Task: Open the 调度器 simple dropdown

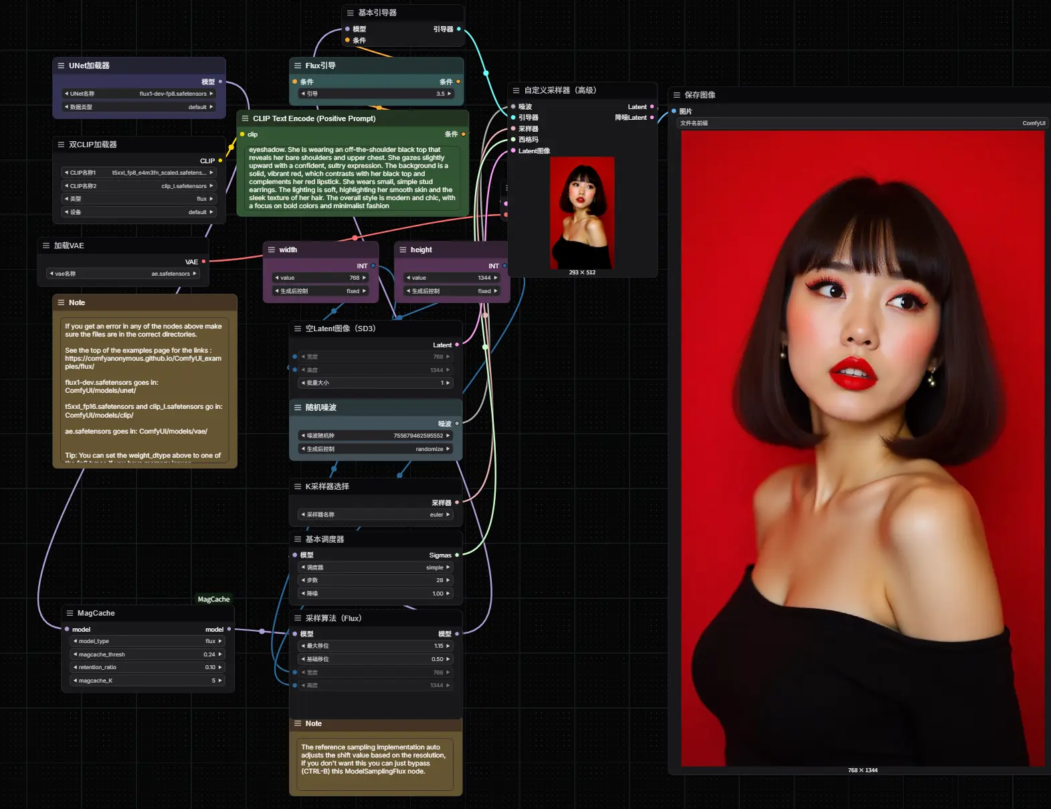Action: [375, 567]
